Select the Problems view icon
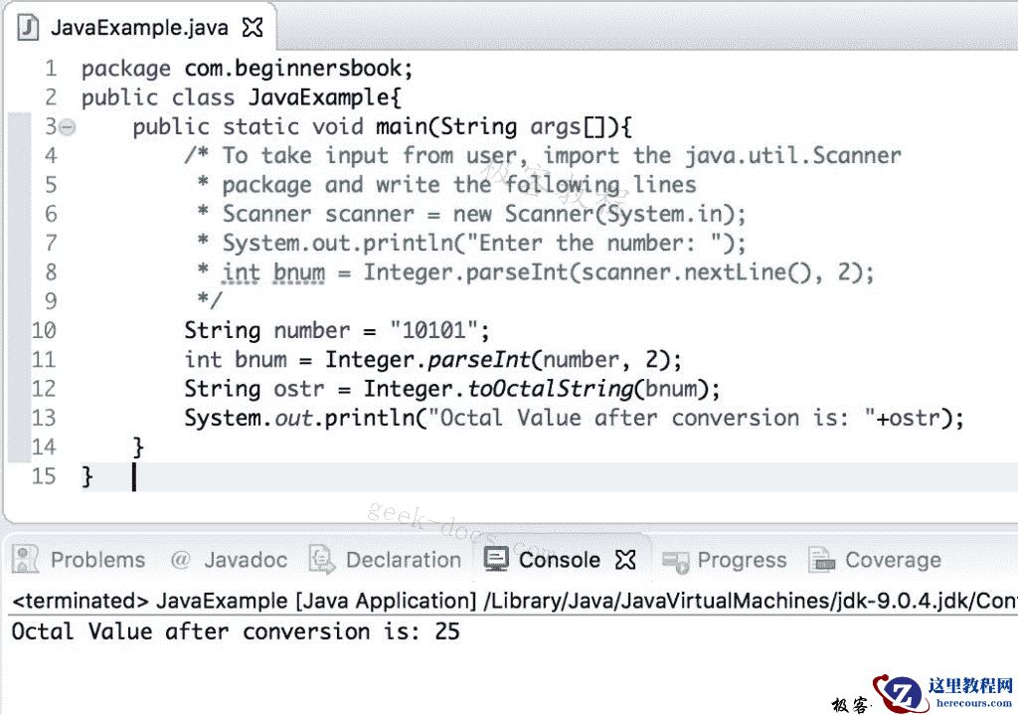The image size is (1018, 715). pyautogui.click(x=25, y=559)
